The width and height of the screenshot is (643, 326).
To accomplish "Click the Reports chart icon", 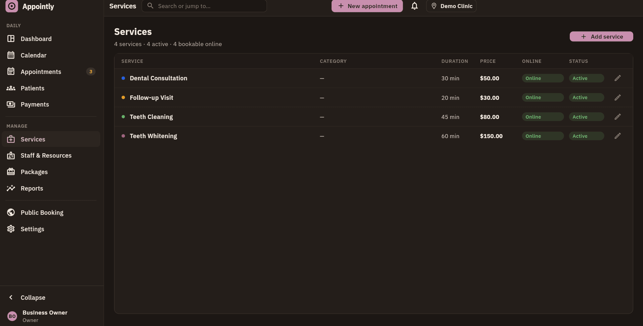I will click(11, 188).
